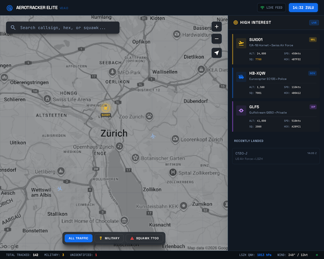The width and height of the screenshot is (324, 259).
Task: Open the recently landed C130-J entry
Action: pyautogui.click(x=276, y=156)
